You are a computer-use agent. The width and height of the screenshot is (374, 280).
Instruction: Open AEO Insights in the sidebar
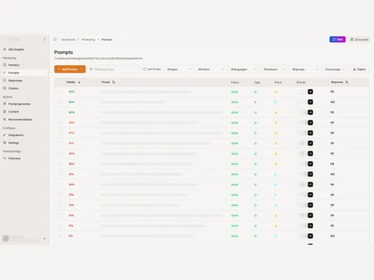pyautogui.click(x=16, y=49)
